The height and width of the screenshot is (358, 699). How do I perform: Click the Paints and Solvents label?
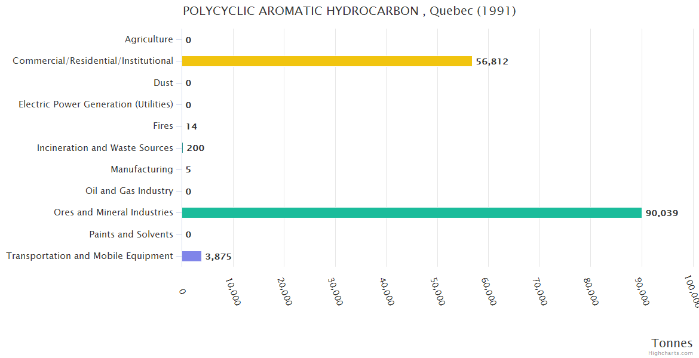pos(131,234)
